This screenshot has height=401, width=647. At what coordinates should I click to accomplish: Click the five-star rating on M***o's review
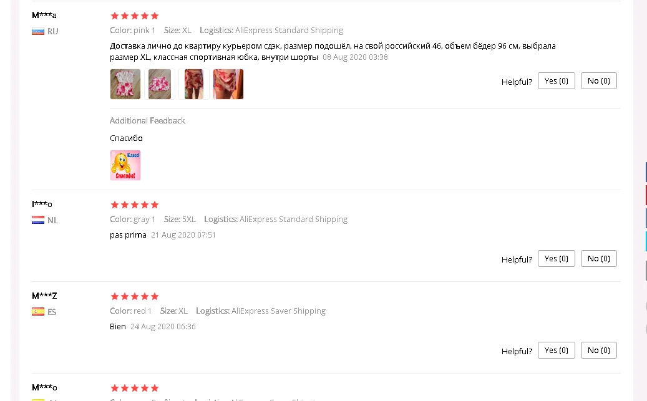tap(135, 388)
